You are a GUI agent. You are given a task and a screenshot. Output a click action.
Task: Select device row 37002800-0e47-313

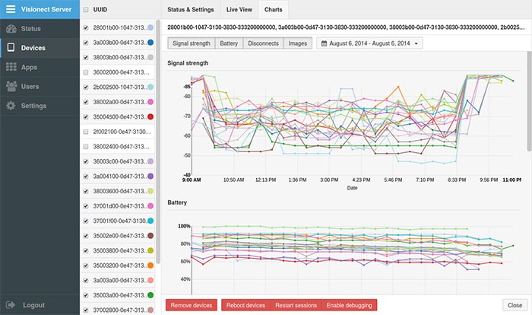point(118,310)
